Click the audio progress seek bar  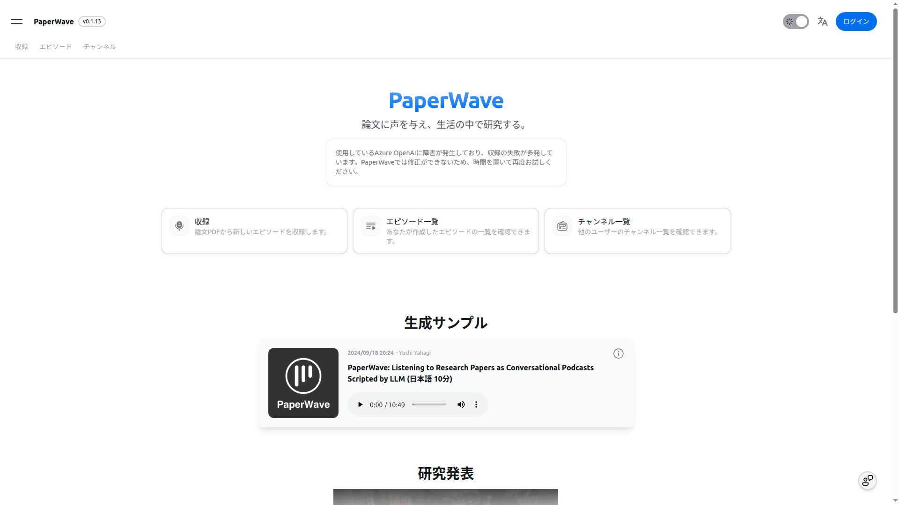tap(429, 405)
